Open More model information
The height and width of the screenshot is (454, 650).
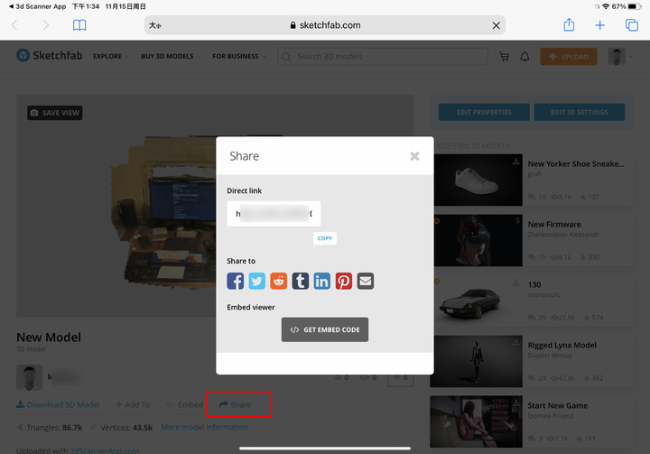pyautogui.click(x=204, y=427)
